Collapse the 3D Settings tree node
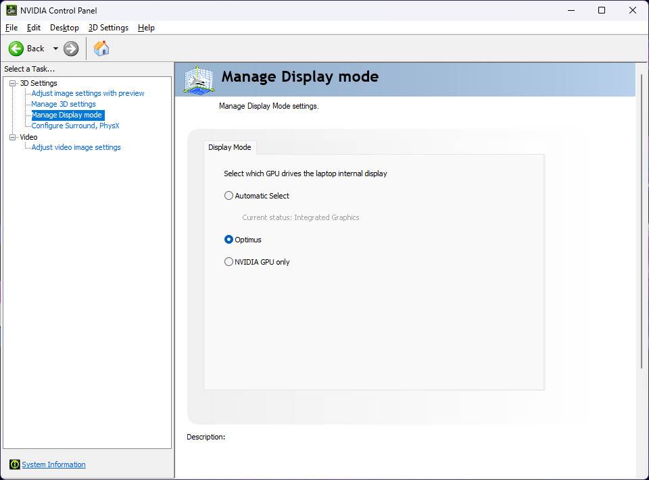The width and height of the screenshot is (649, 480). 12,83
